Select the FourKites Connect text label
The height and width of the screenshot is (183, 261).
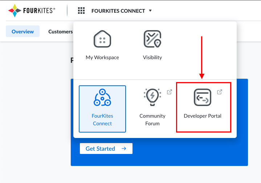click(x=102, y=119)
